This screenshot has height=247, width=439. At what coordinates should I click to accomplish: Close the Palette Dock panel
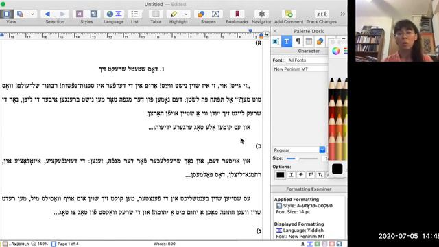pos(275,31)
